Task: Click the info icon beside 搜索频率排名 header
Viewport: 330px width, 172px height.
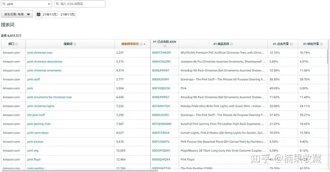Action: (141, 44)
